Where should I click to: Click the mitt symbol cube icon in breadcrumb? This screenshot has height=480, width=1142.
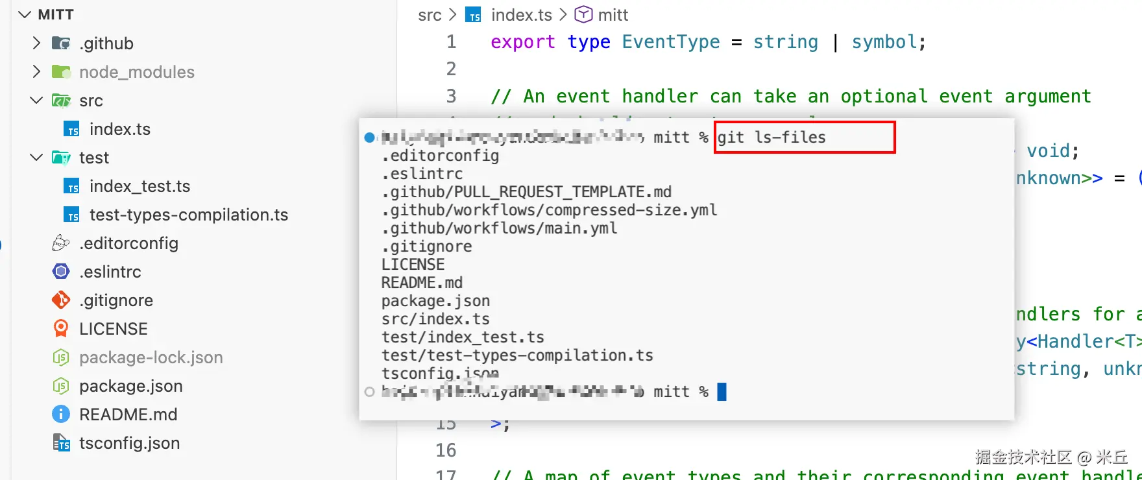[x=584, y=14]
